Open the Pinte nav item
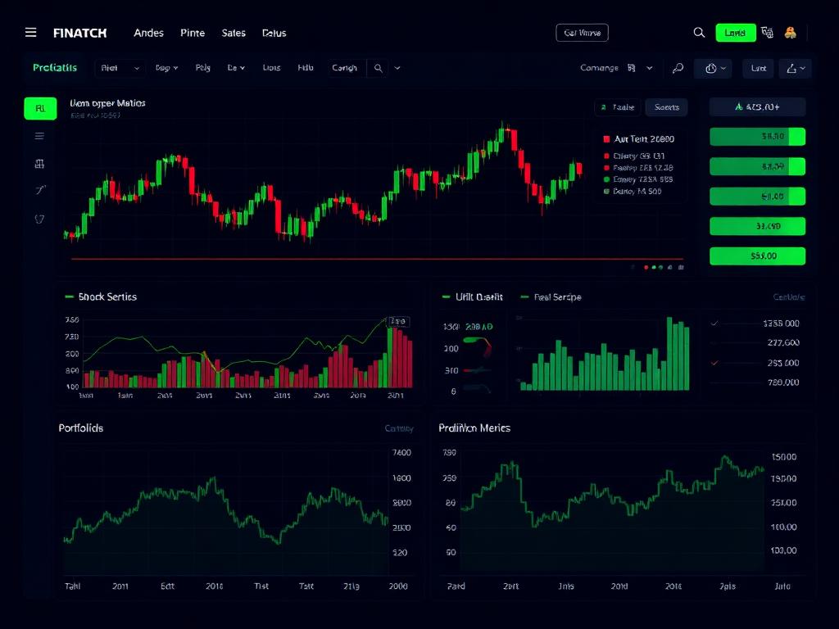Screen dimensions: 839x629 (193, 33)
